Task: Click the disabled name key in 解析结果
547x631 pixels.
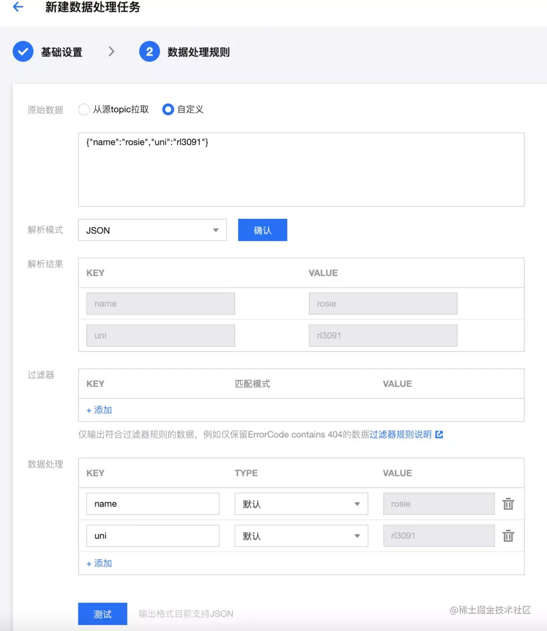Action: tap(161, 304)
